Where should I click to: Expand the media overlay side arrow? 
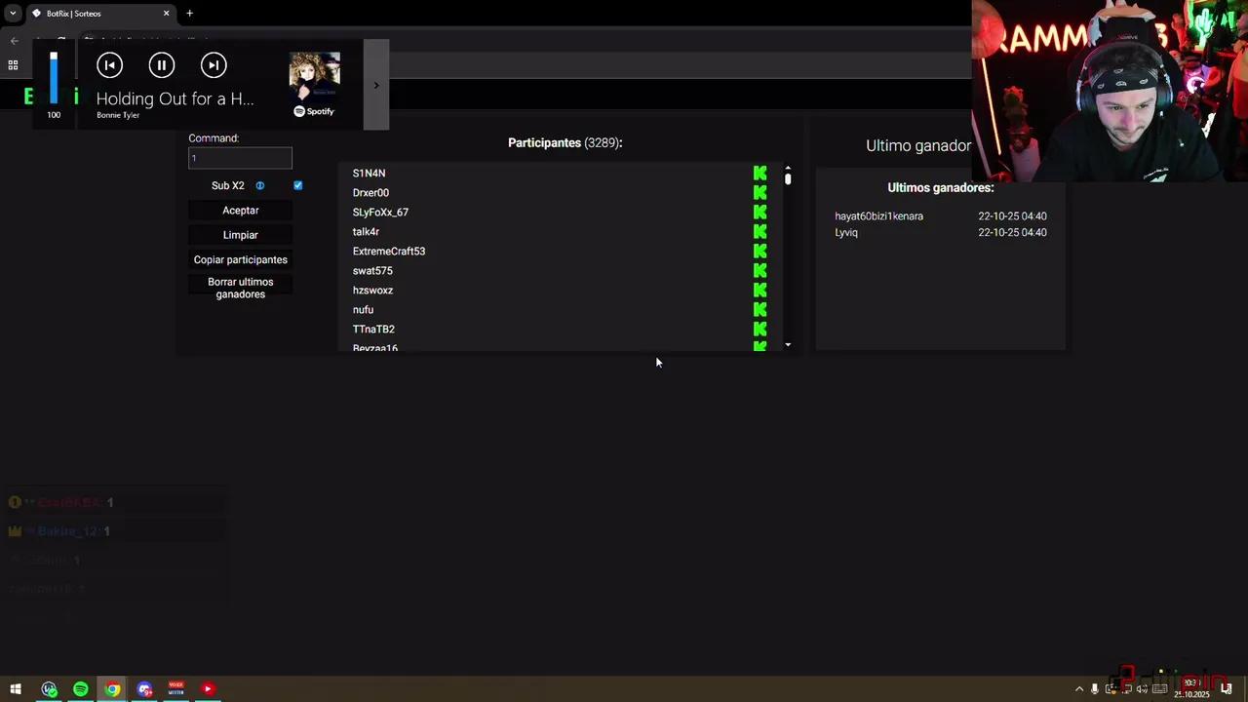376,85
